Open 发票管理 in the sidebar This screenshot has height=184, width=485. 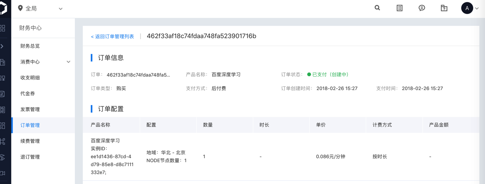click(30, 109)
